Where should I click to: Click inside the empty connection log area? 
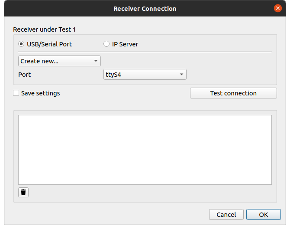[145, 150]
